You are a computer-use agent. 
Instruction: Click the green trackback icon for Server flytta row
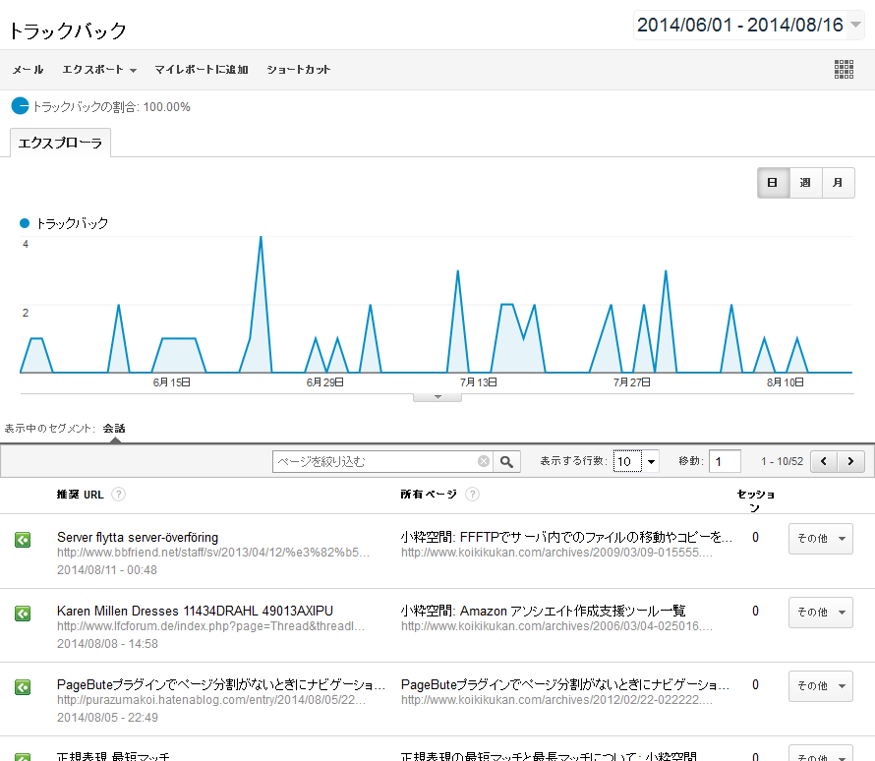[23, 540]
